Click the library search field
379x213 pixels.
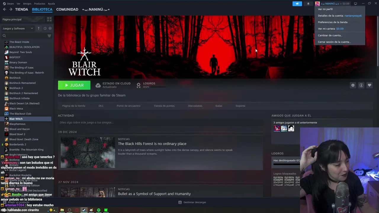pos(24,36)
